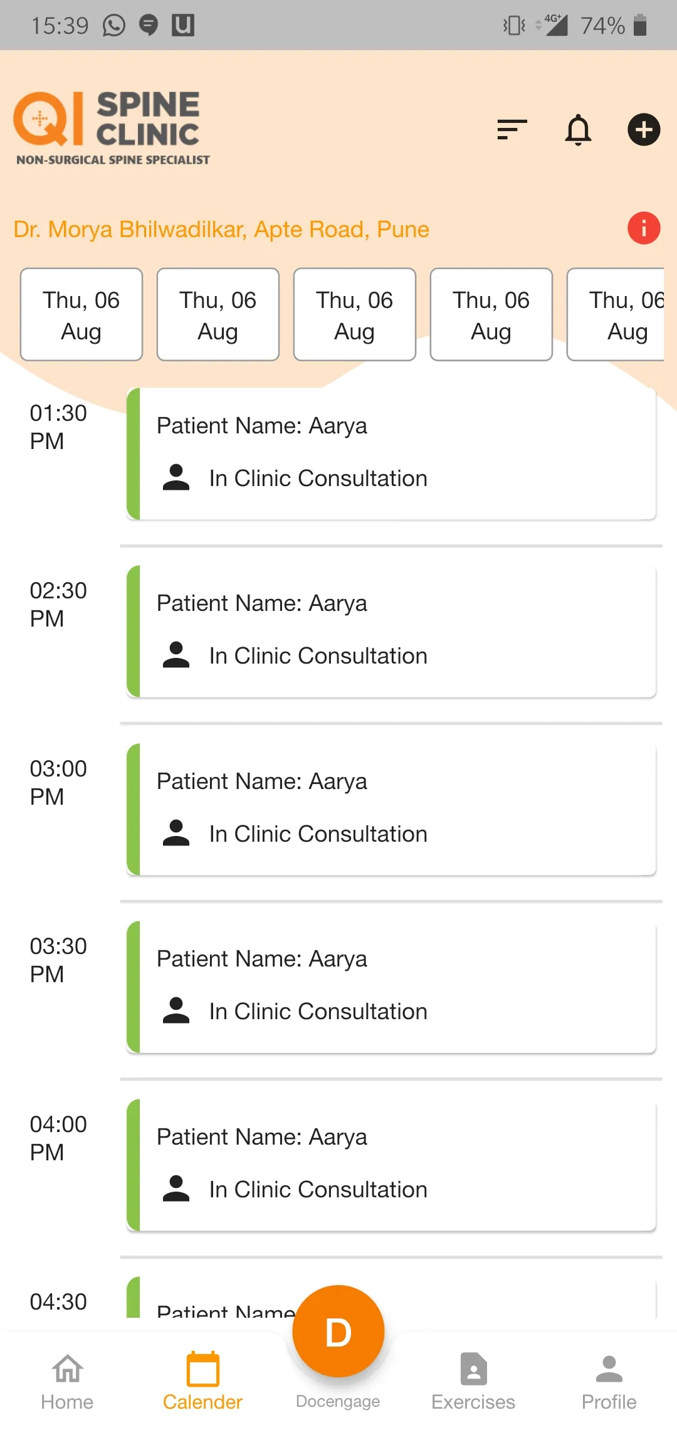677x1430 pixels.
Task: Open the filter/sort lines icon
Action: [512, 130]
